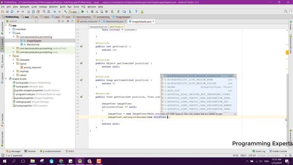This screenshot has height=165, width=293.
Task: Collapse the res folder
Action: point(10,56)
